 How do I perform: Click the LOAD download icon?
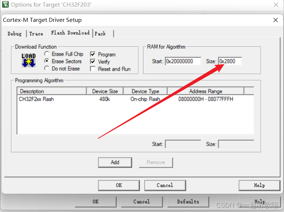coord(28,60)
